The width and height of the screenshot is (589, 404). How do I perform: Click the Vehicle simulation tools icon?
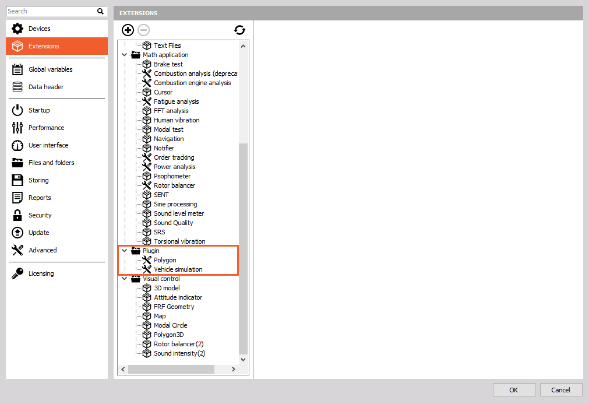tap(147, 269)
